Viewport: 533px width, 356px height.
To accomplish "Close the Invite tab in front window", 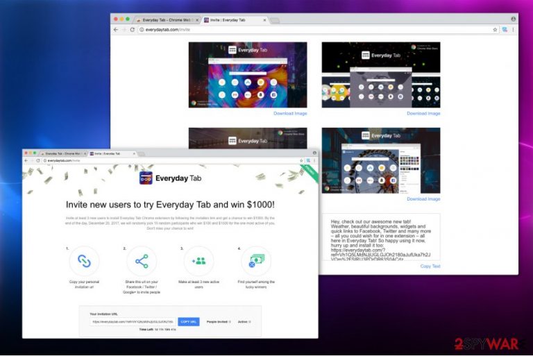I will tap(134, 153).
